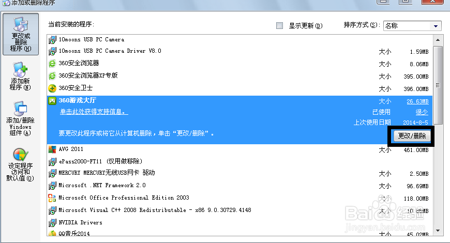Image resolution: width=450 pixels, height=243 pixels.
Task: Select Microsoft Visual C++ 2008 Redistributable entry
Action: [x=239, y=210]
